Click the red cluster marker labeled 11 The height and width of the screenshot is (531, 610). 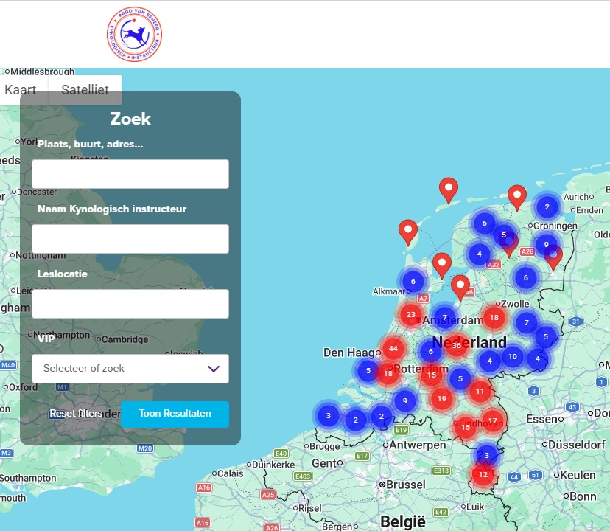[480, 391]
